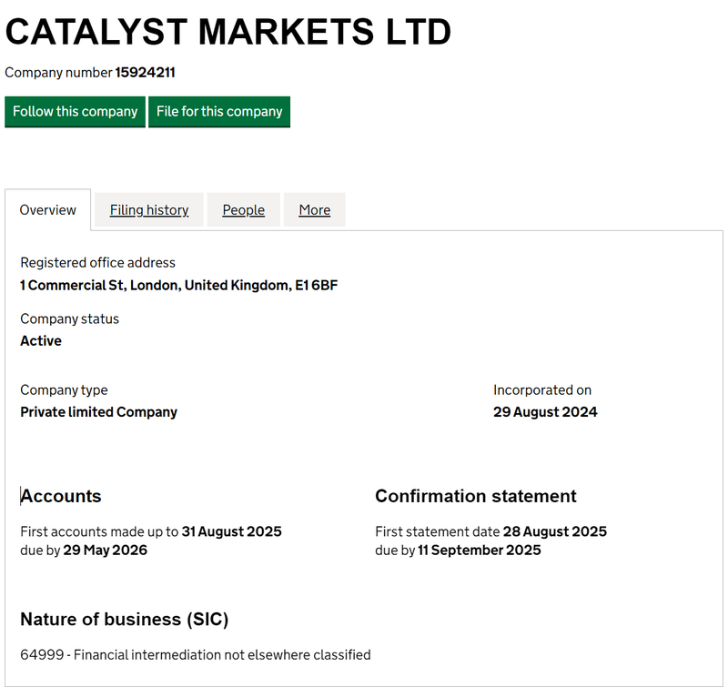Select the SIC code 64999 entry
This screenshot has height=687, width=728.
coord(196,654)
